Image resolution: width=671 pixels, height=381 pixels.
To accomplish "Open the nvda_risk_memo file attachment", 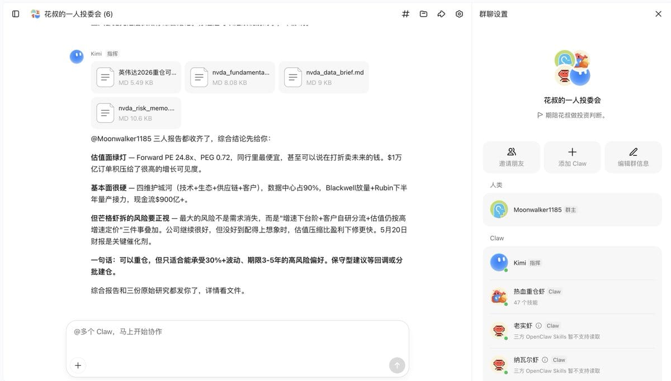I will 136,113.
